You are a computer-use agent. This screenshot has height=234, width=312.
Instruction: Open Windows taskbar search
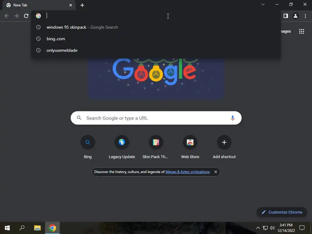pos(22,228)
